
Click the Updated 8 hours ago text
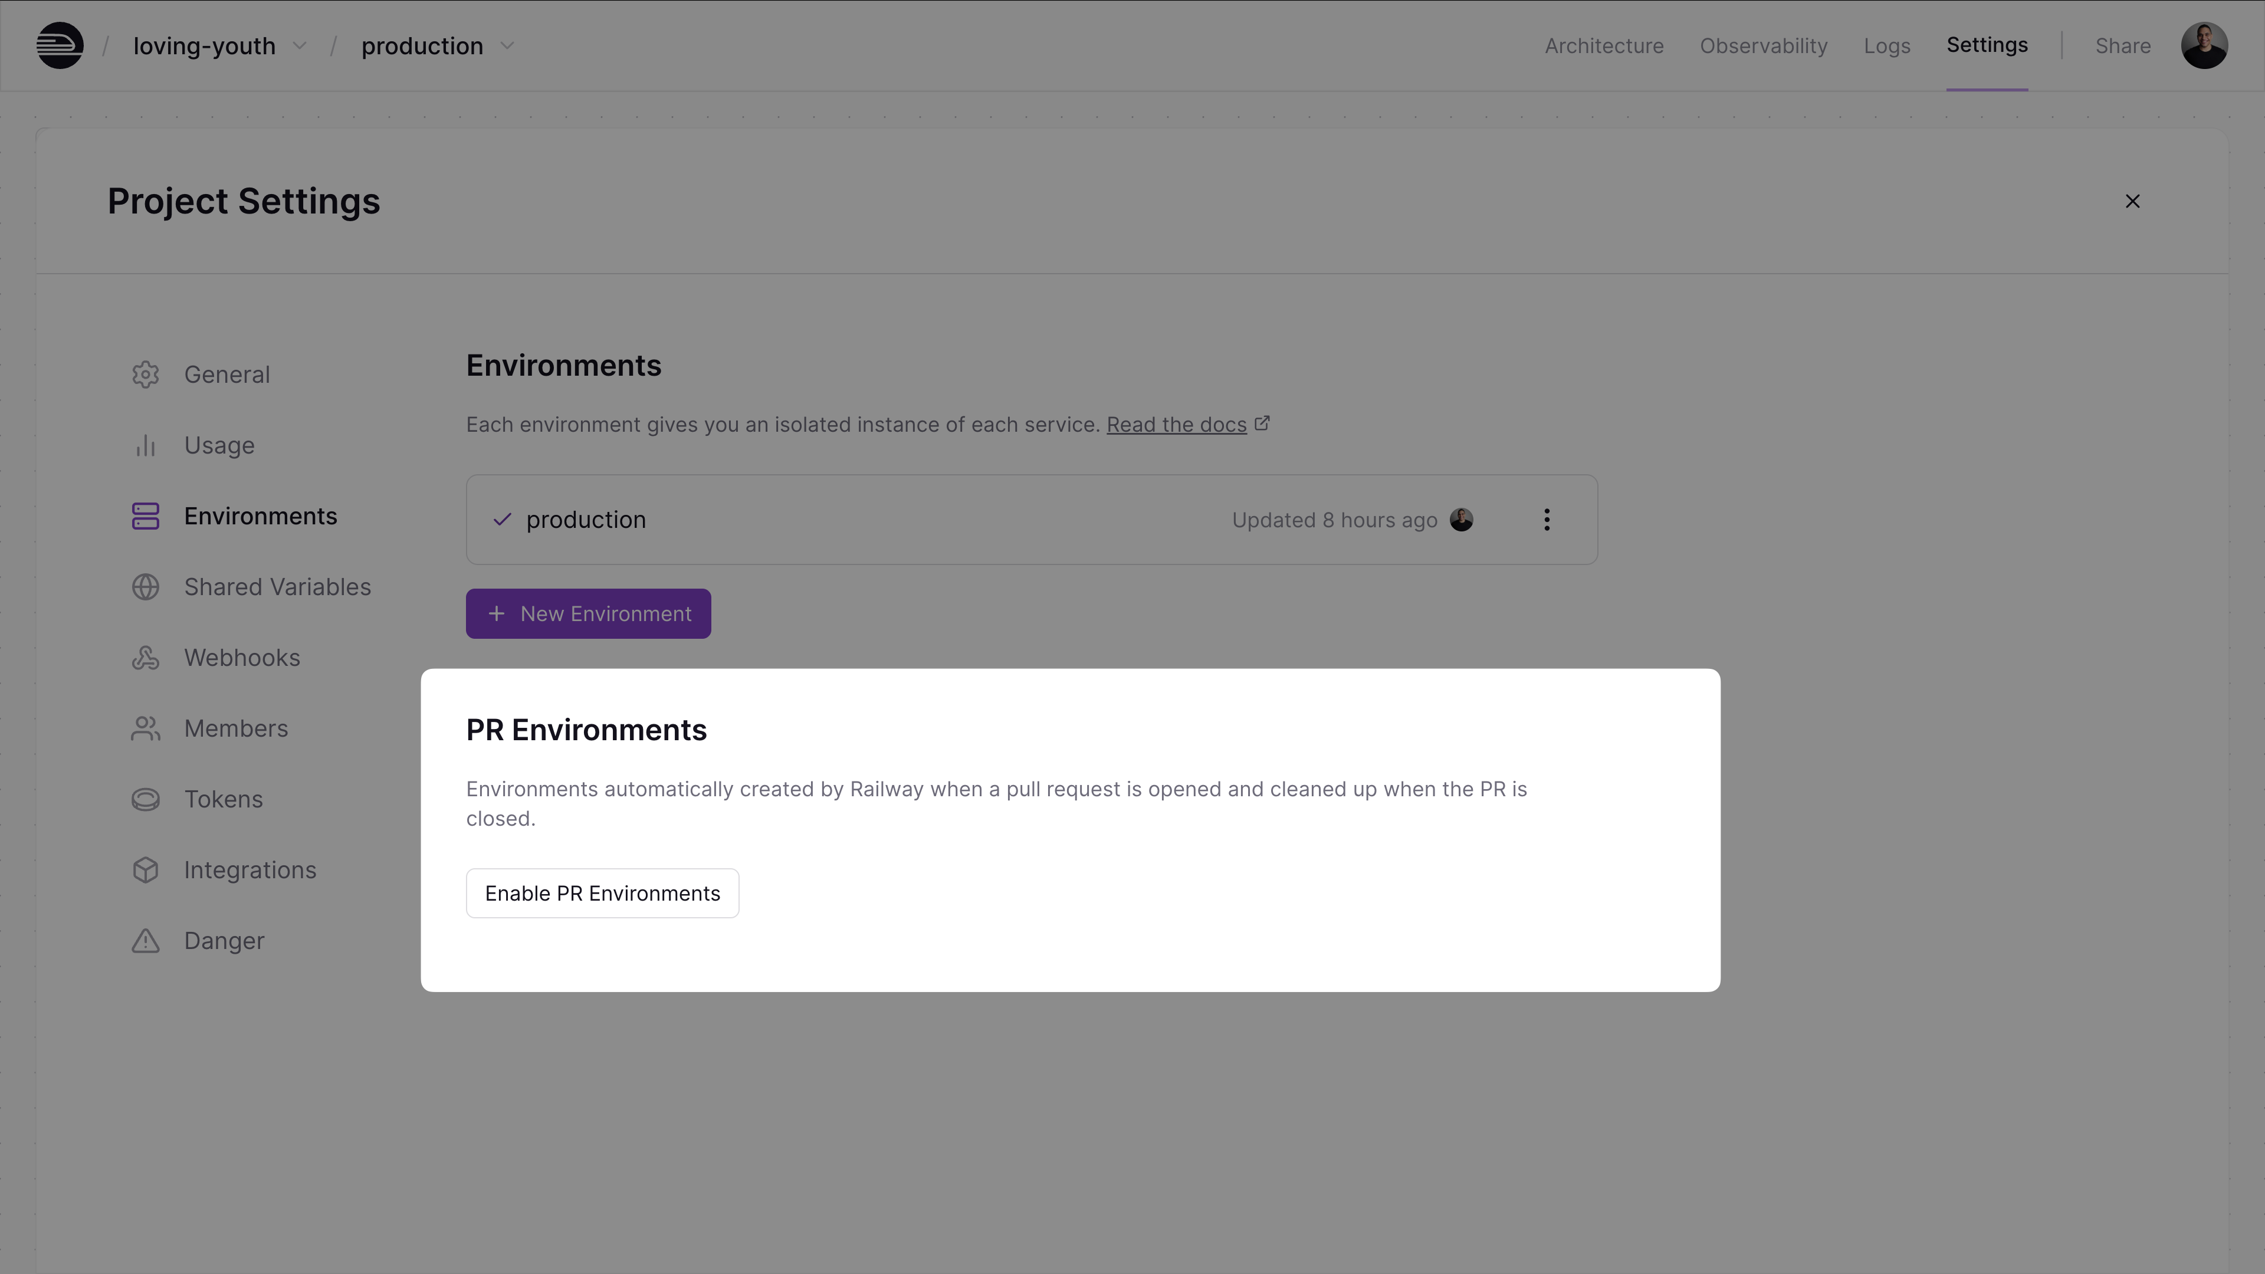[x=1334, y=520]
